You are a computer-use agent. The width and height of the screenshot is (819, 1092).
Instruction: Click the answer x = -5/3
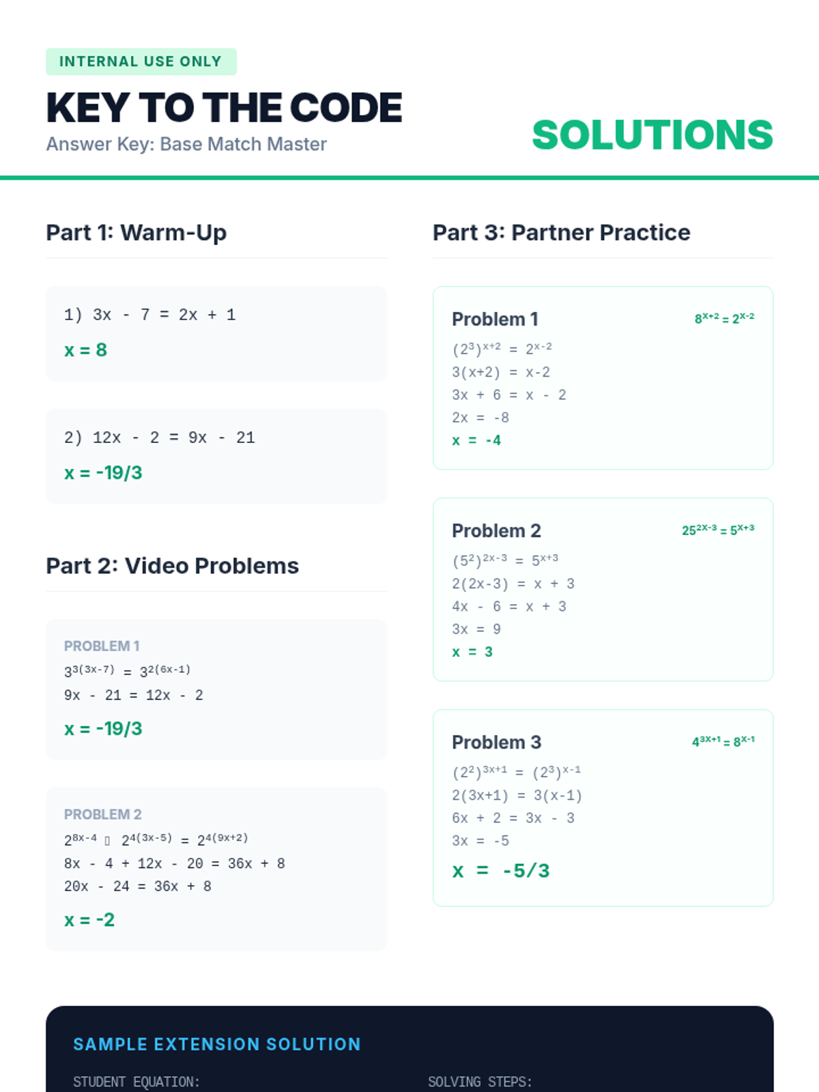pos(501,871)
